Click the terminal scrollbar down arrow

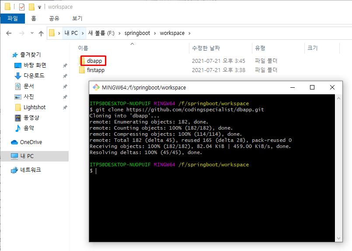pos(338,238)
